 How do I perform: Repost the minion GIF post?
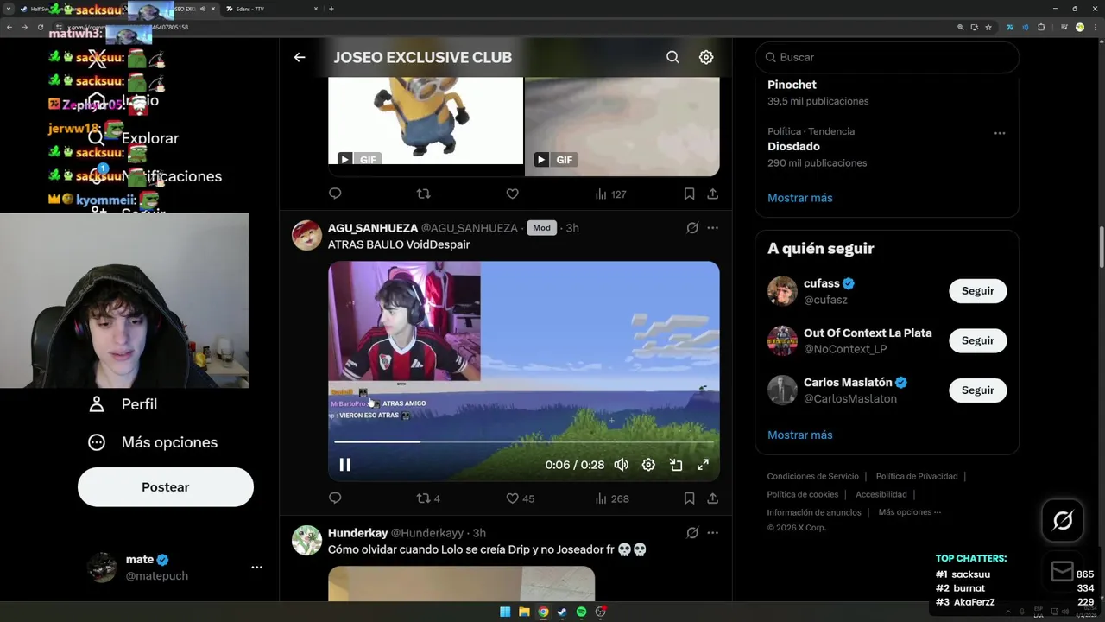423,194
